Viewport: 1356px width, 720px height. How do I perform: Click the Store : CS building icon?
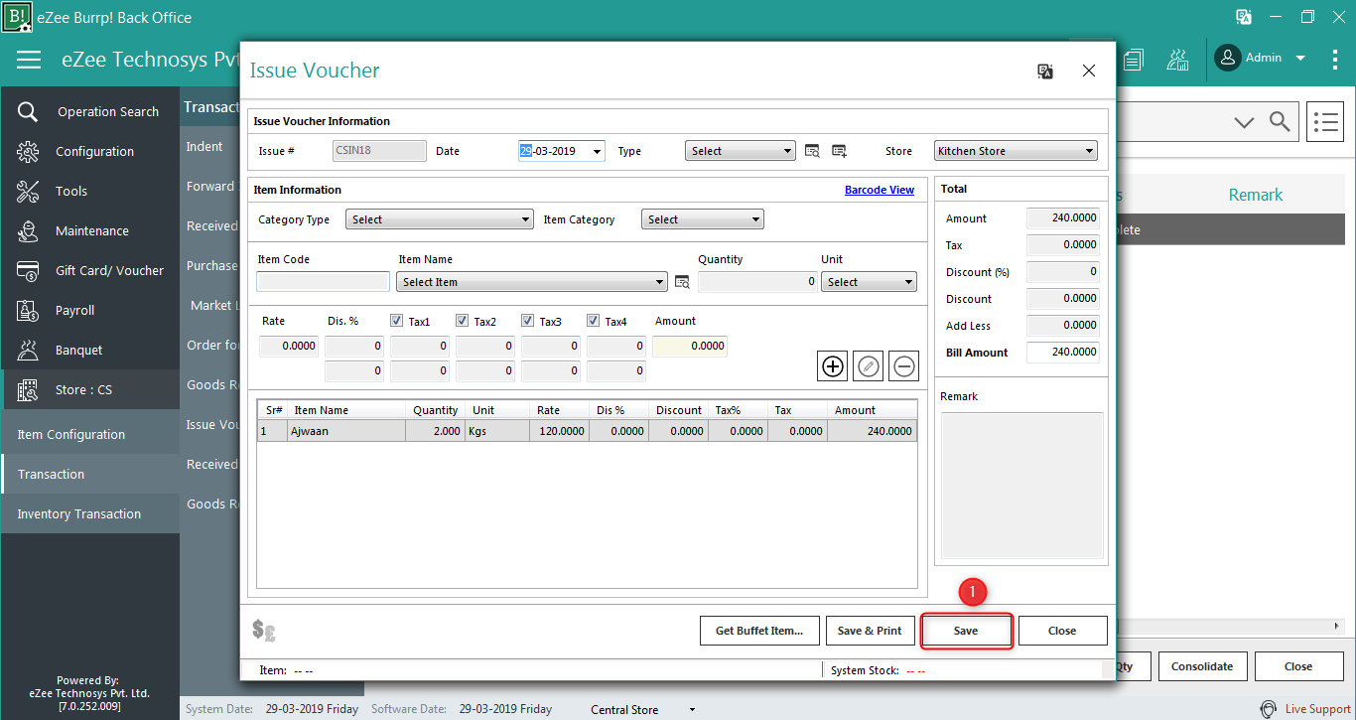pyautogui.click(x=28, y=389)
